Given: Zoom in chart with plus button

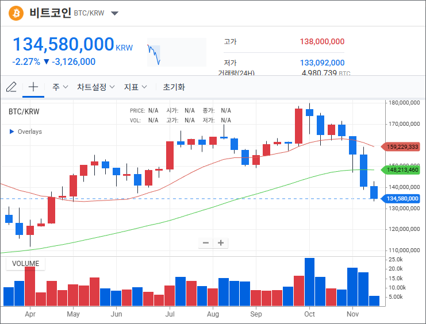Looking at the screenshot, I should (x=221, y=242).
